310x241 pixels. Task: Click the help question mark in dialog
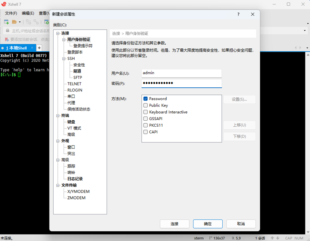point(238,14)
